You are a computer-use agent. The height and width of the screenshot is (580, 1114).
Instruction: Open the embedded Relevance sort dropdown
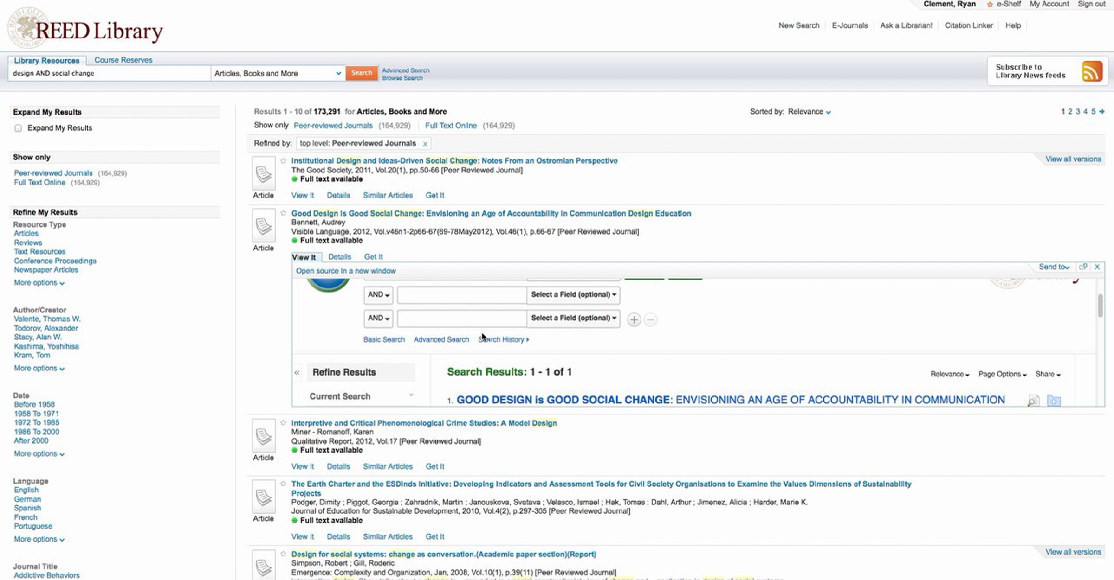pos(950,374)
